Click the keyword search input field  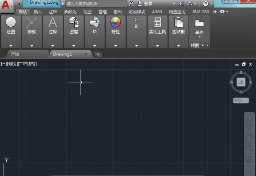coord(96,4)
